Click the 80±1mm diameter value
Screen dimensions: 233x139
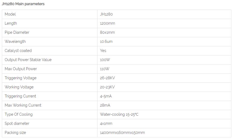tap(107, 32)
